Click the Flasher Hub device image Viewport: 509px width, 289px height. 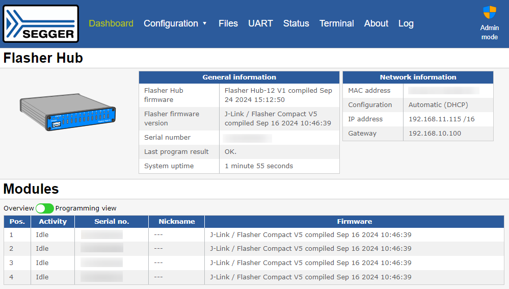tap(68, 113)
